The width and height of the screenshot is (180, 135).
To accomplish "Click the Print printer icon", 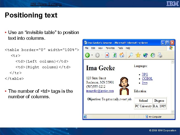I will pyautogui.click(x=160, y=55).
